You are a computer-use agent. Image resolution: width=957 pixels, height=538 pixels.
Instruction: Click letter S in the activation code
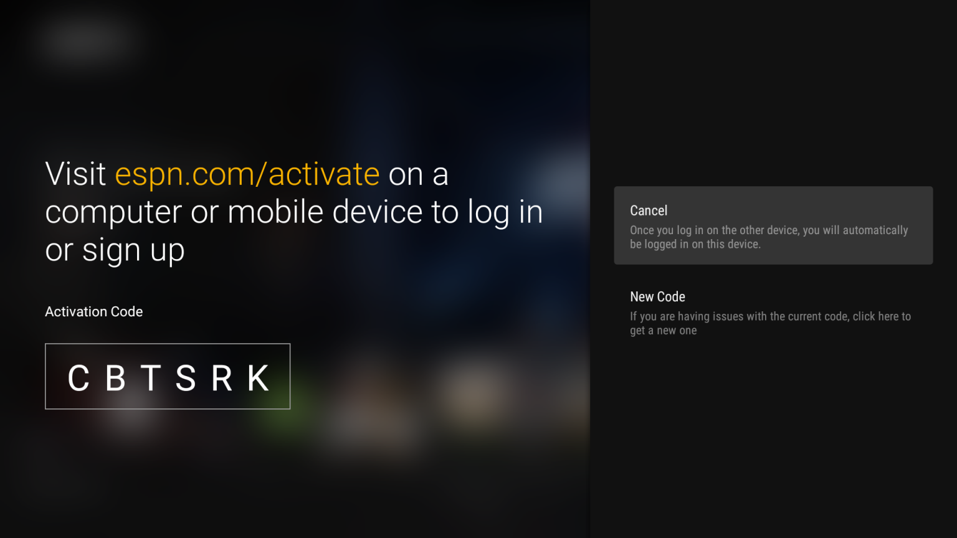[x=186, y=378]
